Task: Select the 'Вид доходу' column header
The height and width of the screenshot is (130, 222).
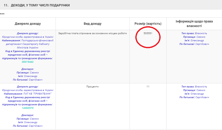Action: coord(93,24)
